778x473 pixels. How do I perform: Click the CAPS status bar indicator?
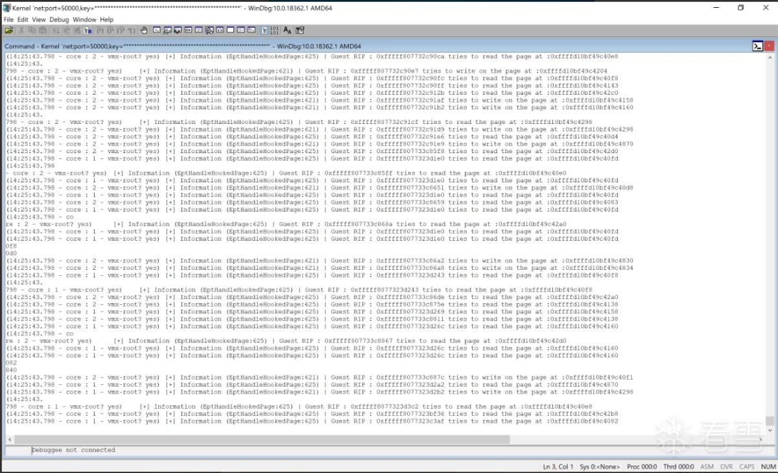pos(747,467)
